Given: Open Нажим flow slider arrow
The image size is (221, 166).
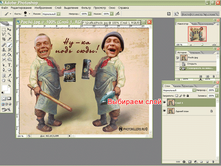Looking at the screenshot, I should coord(112,14).
